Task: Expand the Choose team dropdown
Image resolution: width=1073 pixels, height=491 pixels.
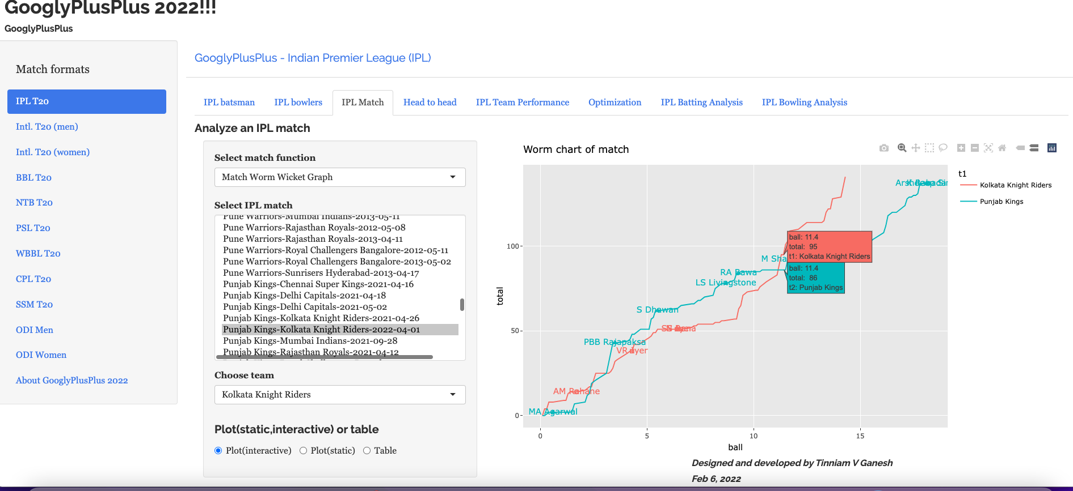Action: (339, 395)
